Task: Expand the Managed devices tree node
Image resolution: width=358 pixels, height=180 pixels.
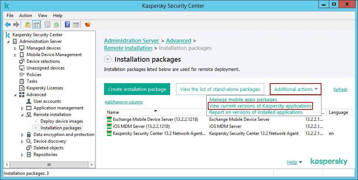Action: click(15, 48)
